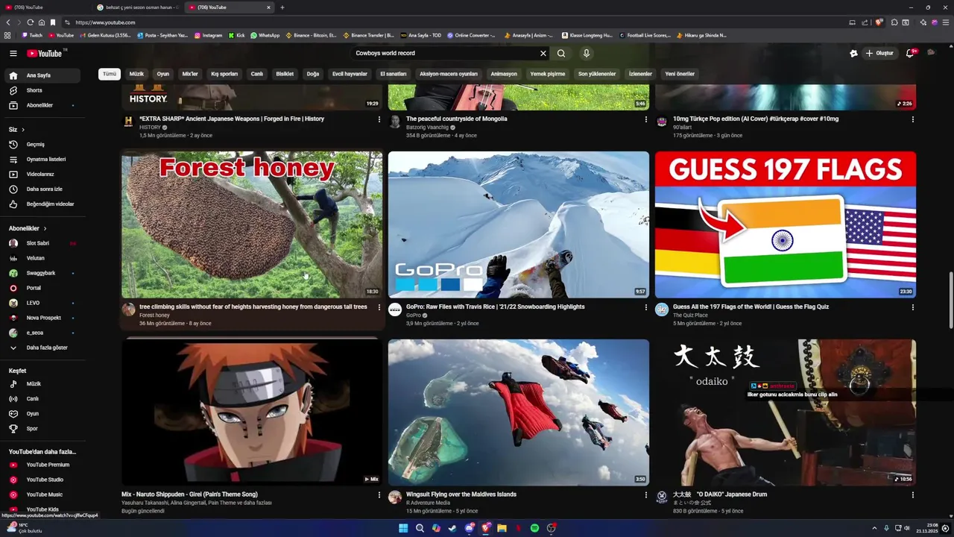Open options menu for O DAIKO drum video
This screenshot has width=954, height=537.
click(913, 495)
